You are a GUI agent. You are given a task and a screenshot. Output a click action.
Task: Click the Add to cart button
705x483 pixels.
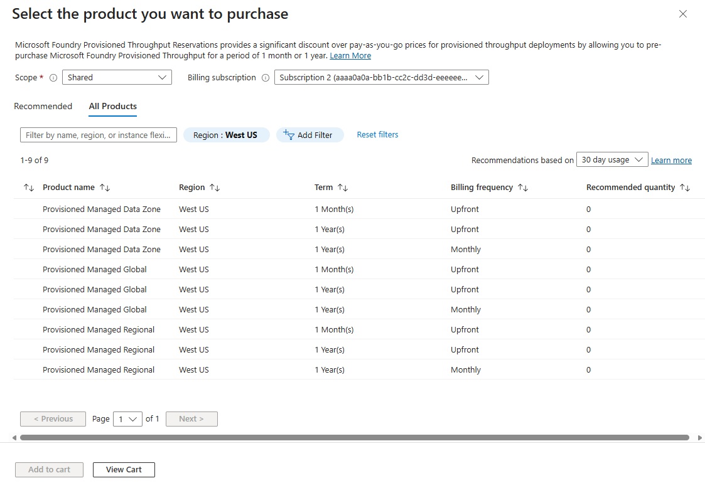[x=49, y=470]
